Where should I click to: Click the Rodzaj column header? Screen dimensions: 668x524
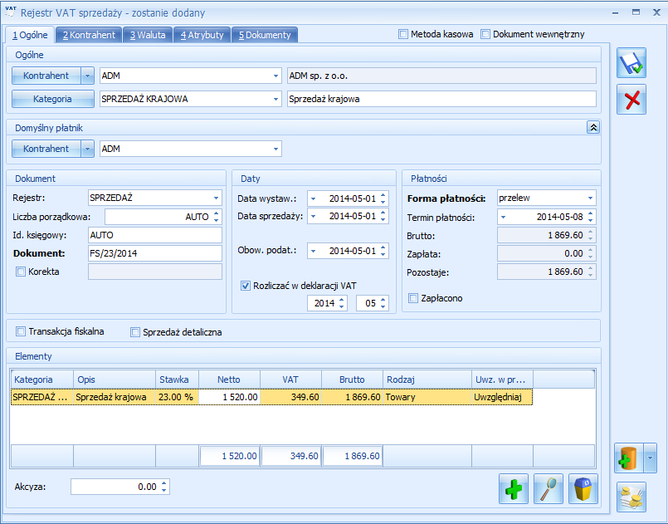coord(427,380)
